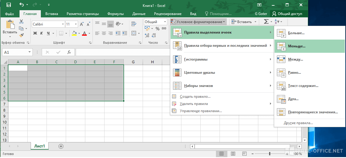
Task: Enable wrap text in cells
Action: click(x=133, y=24)
